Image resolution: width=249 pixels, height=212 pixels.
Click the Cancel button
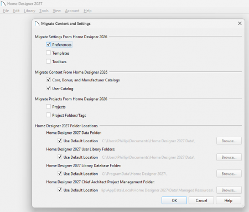201,200
